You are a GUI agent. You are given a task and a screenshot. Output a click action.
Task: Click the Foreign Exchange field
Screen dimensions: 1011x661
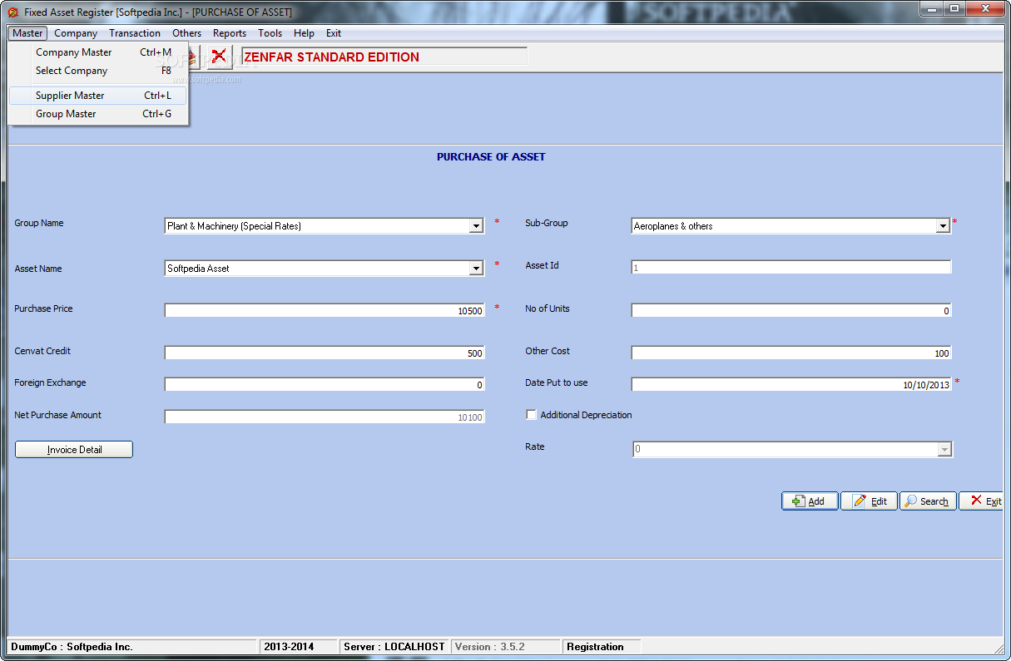point(325,385)
